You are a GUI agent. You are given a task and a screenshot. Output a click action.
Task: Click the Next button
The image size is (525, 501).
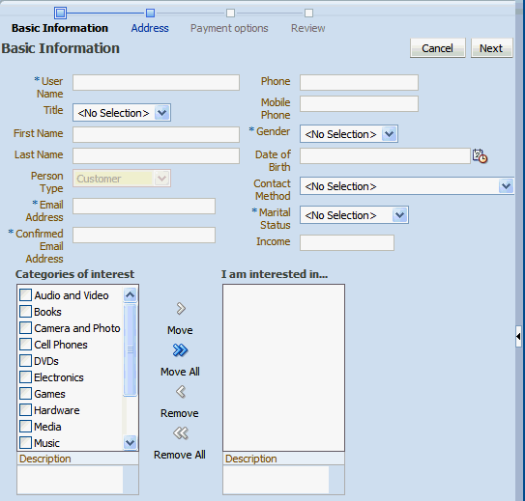tap(491, 48)
